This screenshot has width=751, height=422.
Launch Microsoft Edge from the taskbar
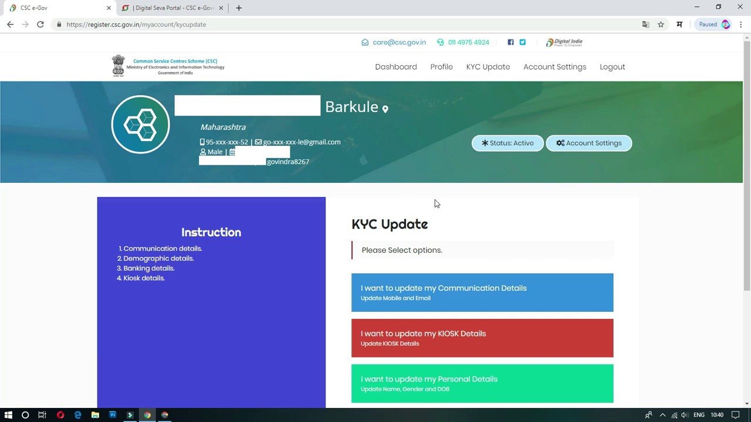tap(77, 415)
